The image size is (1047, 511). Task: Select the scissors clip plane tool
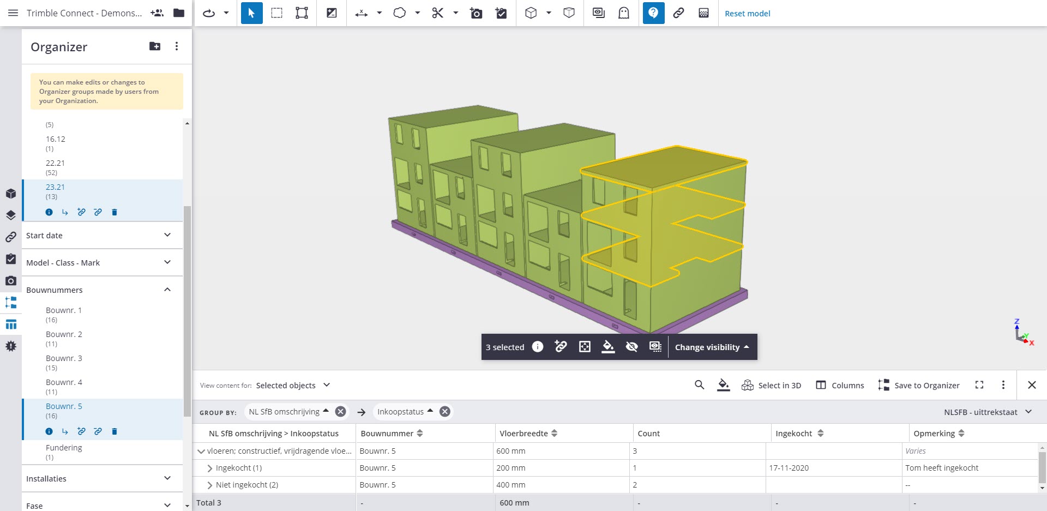point(438,13)
